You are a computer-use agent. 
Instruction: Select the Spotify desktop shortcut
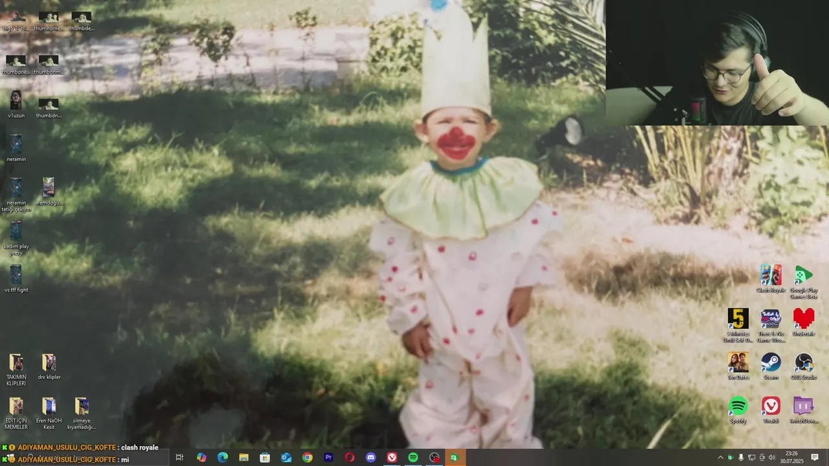(738, 410)
